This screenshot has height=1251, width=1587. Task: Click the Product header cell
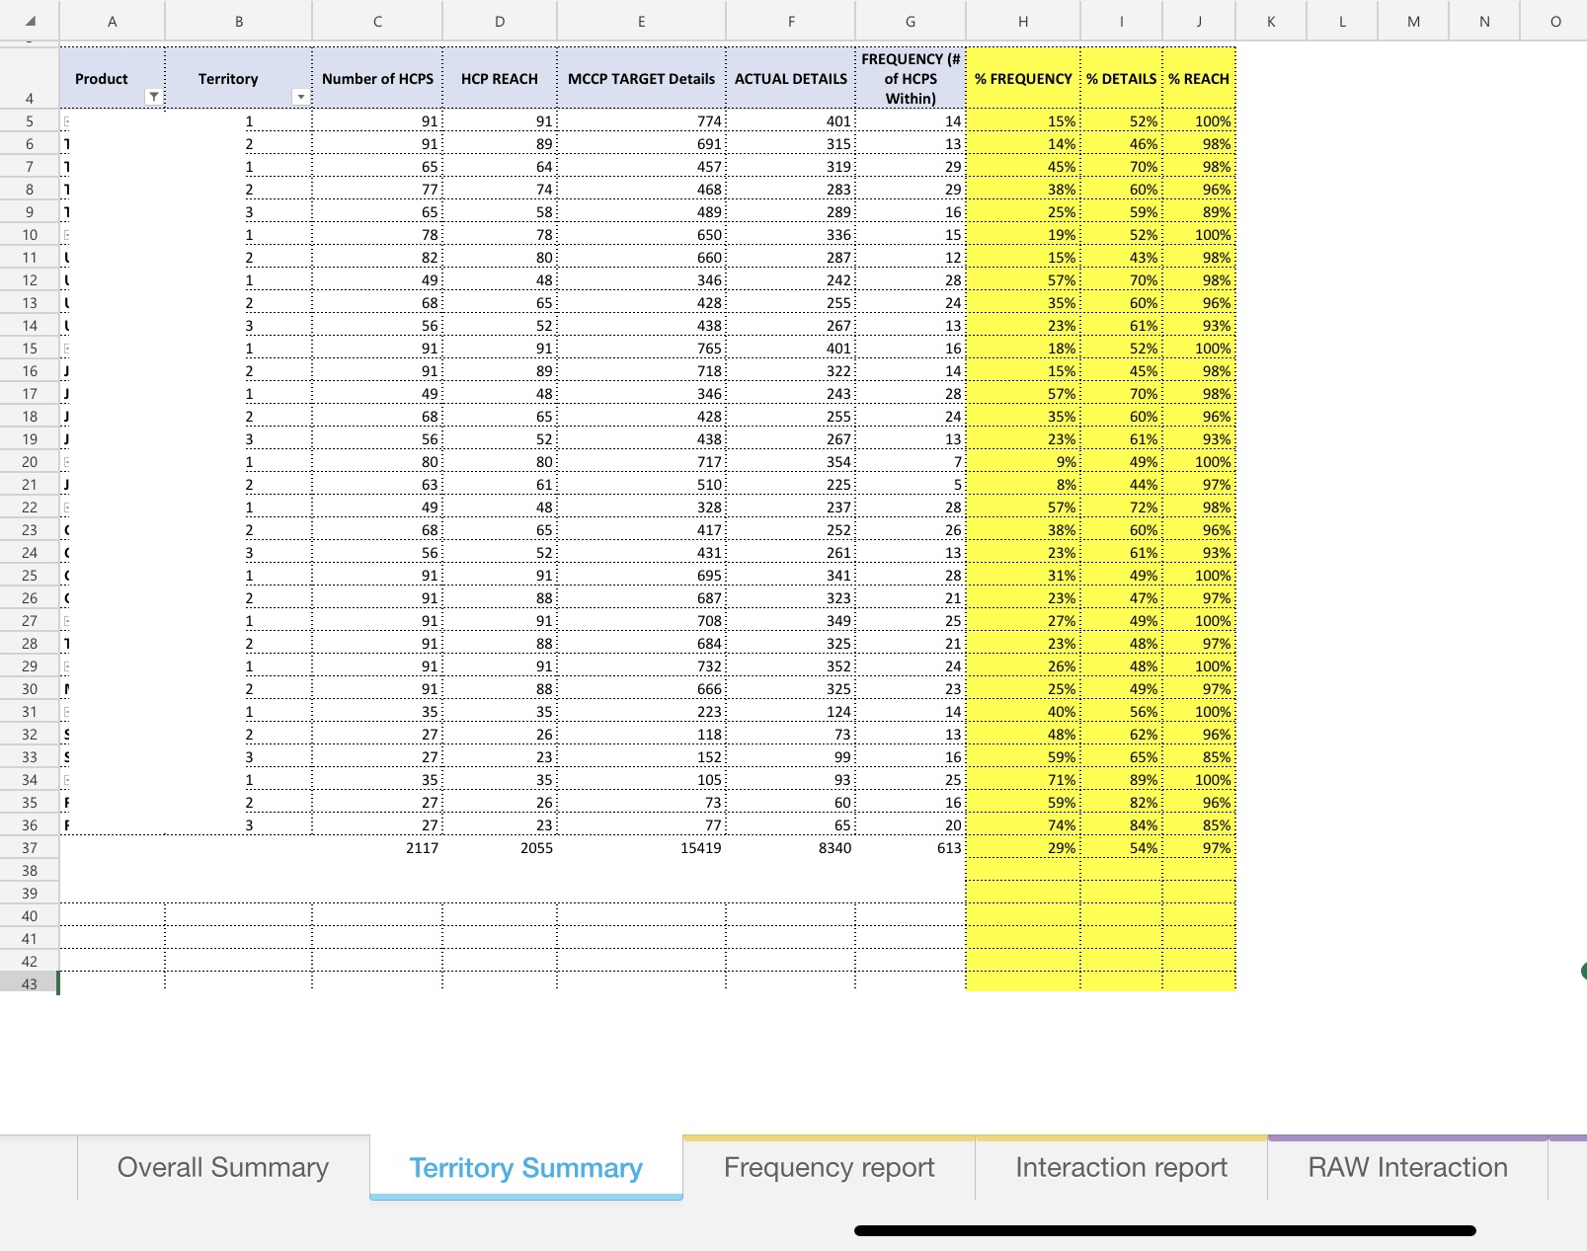click(x=113, y=78)
